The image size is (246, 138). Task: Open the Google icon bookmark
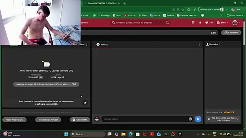(203, 15)
